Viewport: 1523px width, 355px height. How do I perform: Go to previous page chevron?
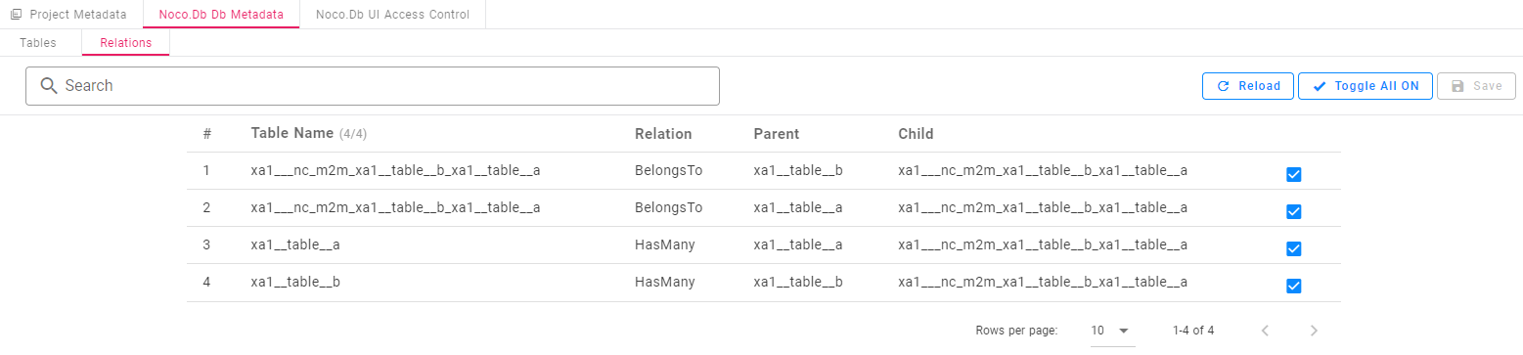(x=1265, y=331)
